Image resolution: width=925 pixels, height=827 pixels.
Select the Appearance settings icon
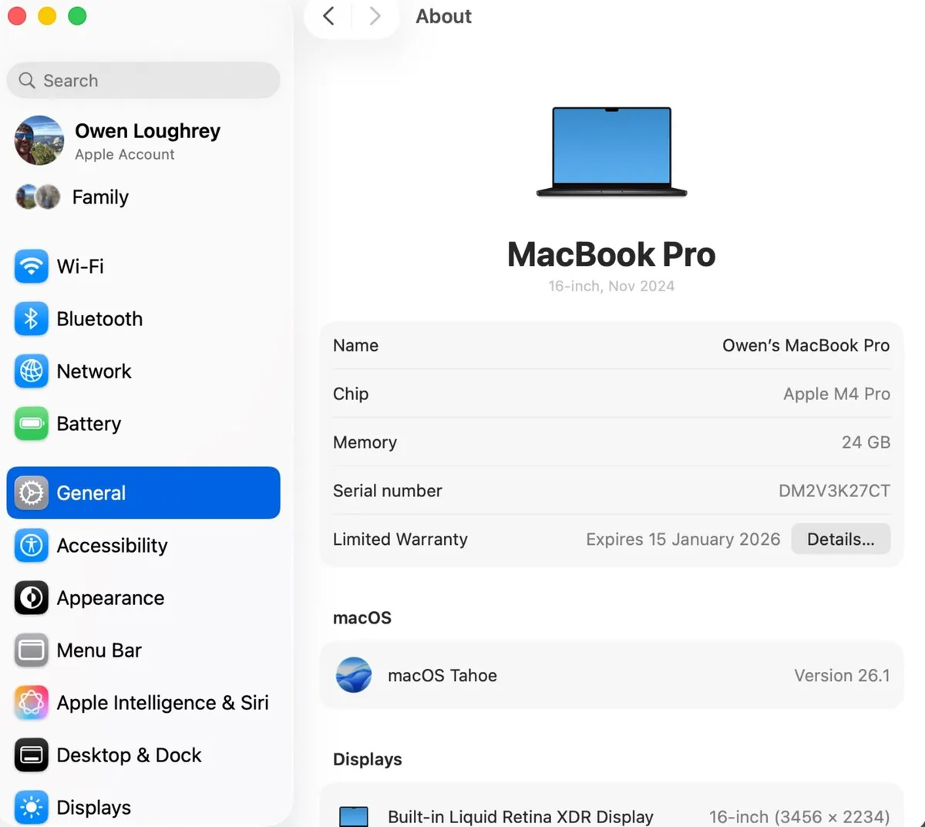pos(31,597)
